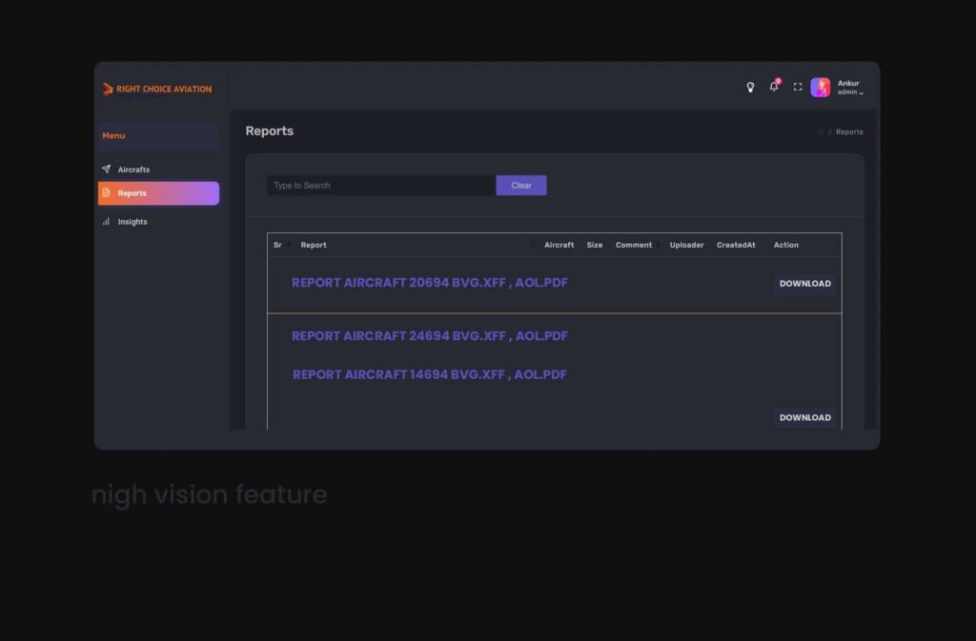
Task: Sort table by Comment column
Action: 634,245
